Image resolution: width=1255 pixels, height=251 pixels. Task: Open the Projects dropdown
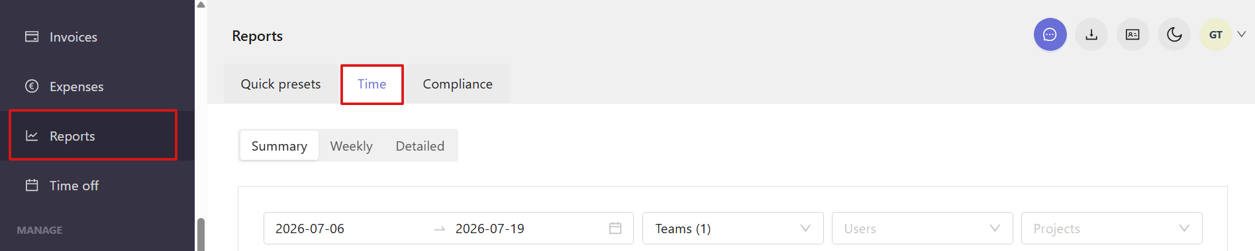tap(1112, 228)
